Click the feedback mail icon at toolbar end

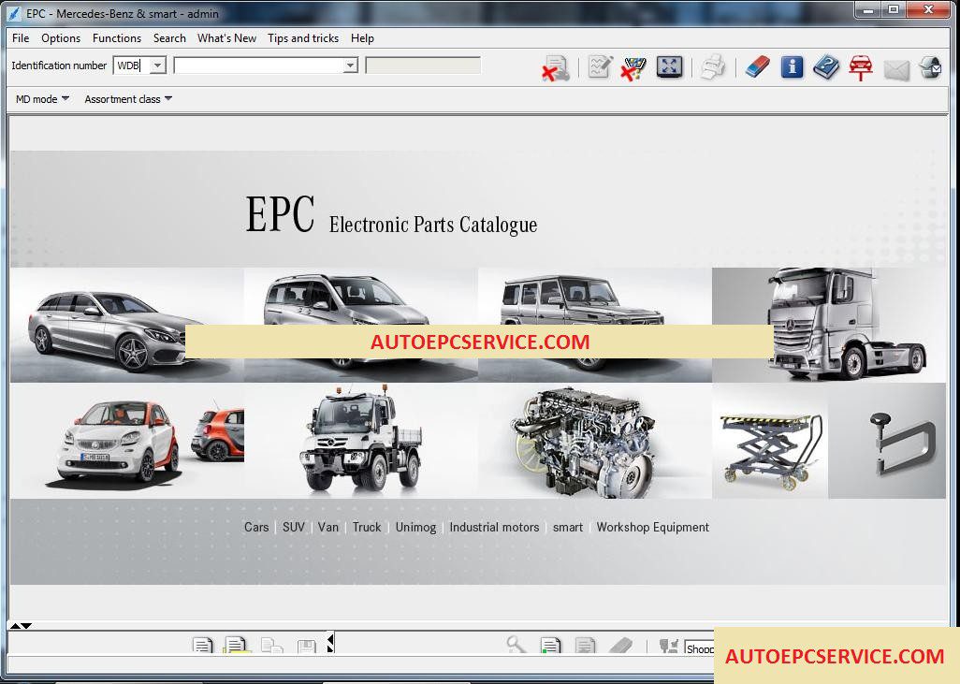[x=931, y=66]
